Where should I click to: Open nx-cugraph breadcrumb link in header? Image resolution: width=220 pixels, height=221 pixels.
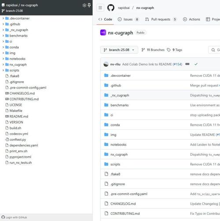[145, 8]
